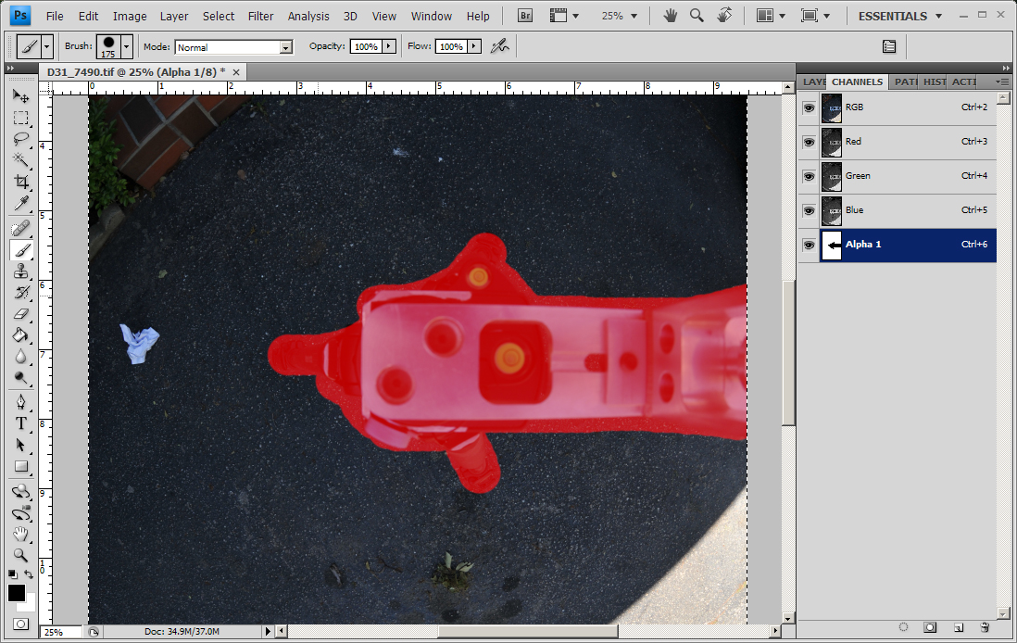Select the Crop tool

pos(20,182)
